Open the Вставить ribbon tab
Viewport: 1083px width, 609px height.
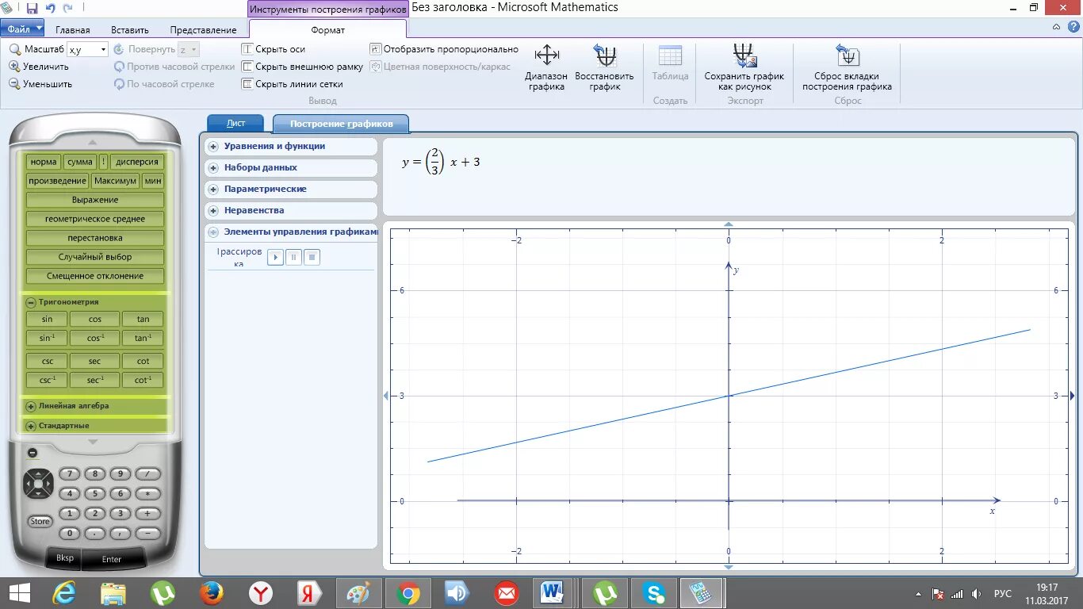coord(130,30)
